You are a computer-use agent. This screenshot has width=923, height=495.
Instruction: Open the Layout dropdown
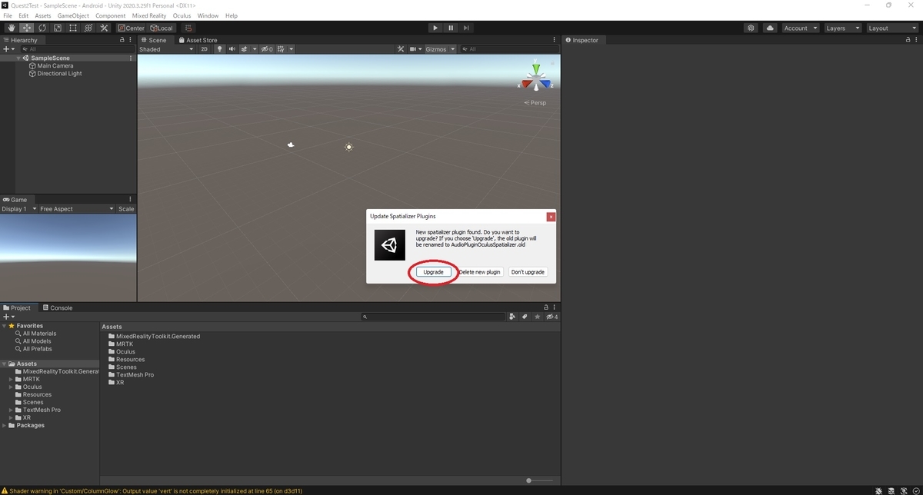point(891,28)
